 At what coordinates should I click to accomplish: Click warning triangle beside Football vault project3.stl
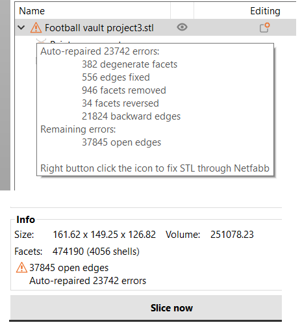[x=36, y=28]
